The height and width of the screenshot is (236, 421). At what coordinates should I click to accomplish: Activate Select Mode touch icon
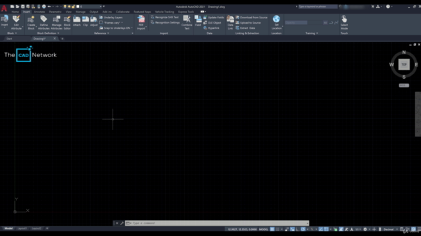(x=344, y=22)
